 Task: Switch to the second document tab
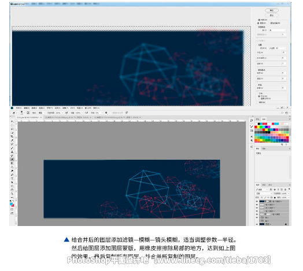pos(68,118)
